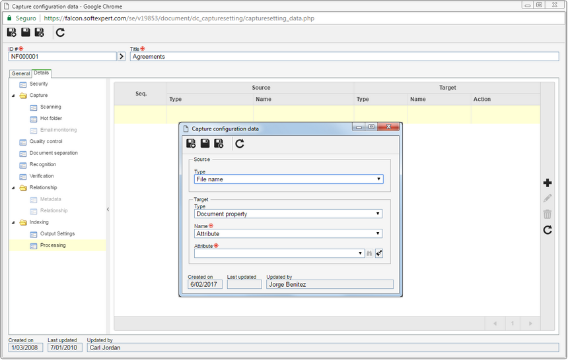Click the main Updated by field Carl Jordan

click(x=323, y=347)
